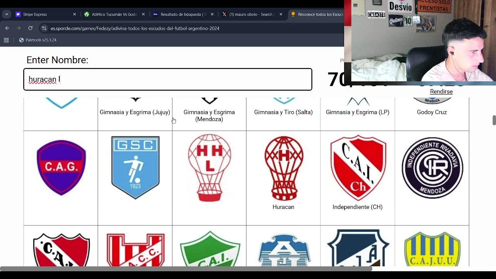This screenshot has height=279, width=496.
Task: Click the vertical page scrollbar thumb
Action: tap(494, 120)
